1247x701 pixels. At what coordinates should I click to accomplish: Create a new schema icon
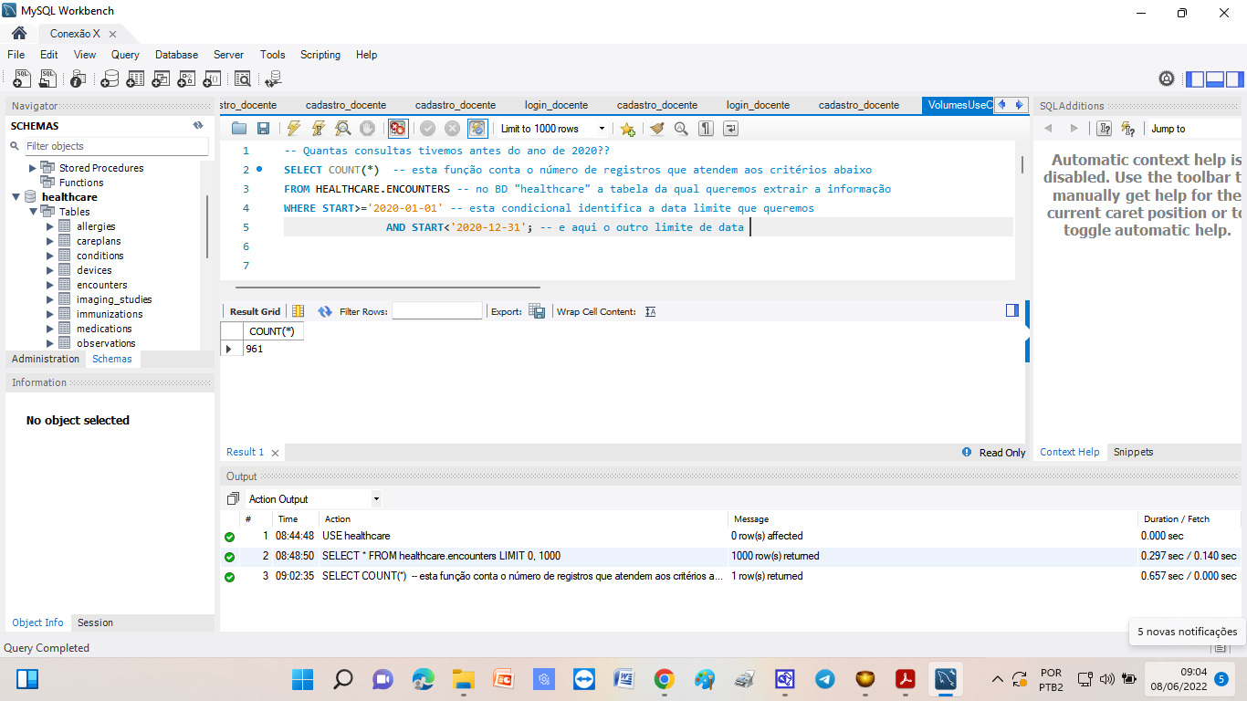[110, 78]
